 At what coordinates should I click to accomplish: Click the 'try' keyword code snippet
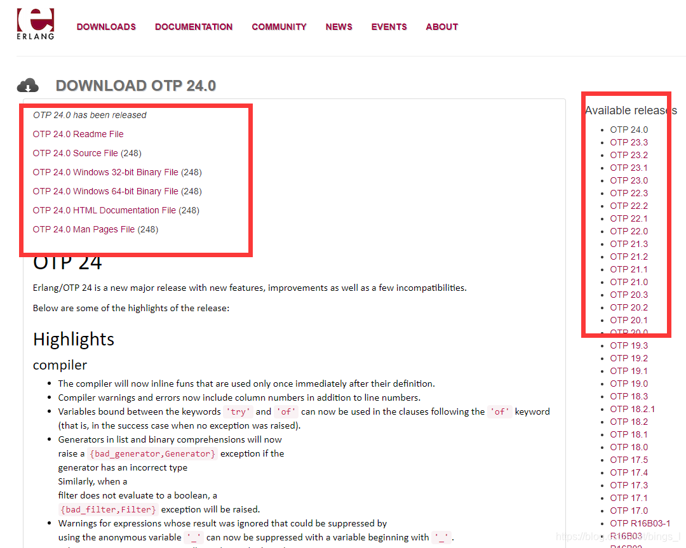(x=238, y=411)
